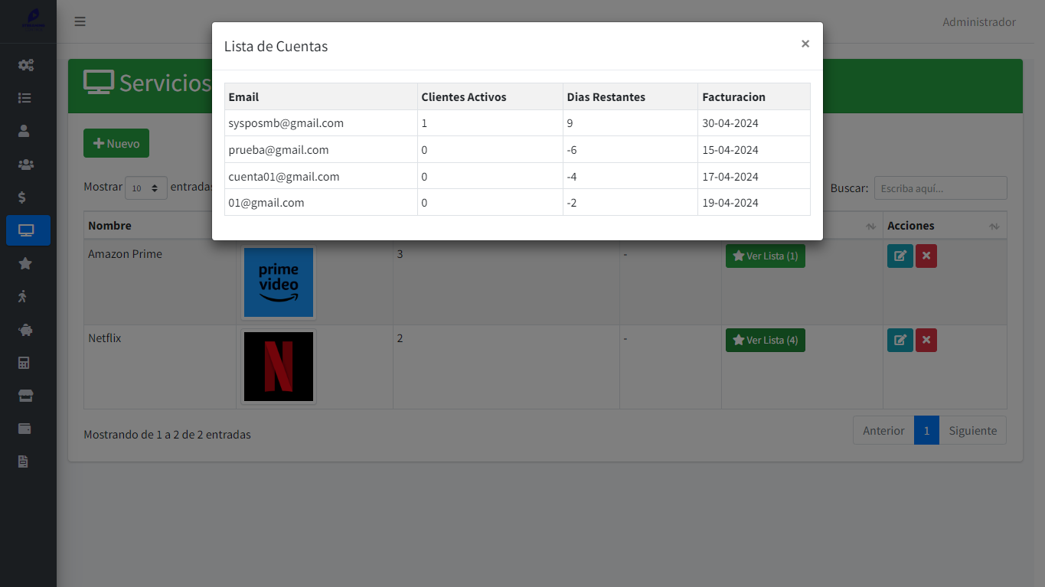Open the star sidebar icon

pos(25,263)
